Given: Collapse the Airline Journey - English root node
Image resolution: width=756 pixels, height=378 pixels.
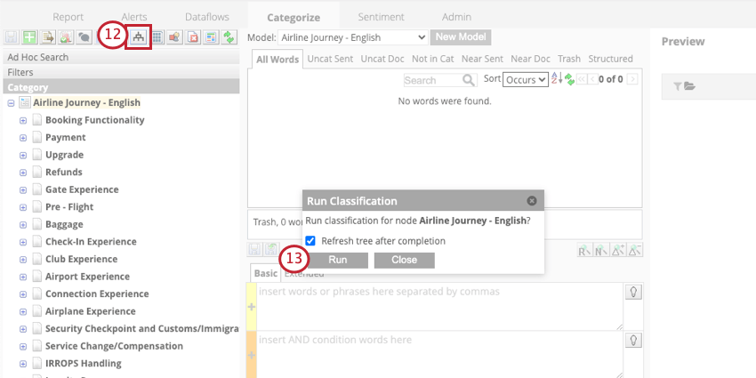Looking at the screenshot, I should (x=11, y=102).
